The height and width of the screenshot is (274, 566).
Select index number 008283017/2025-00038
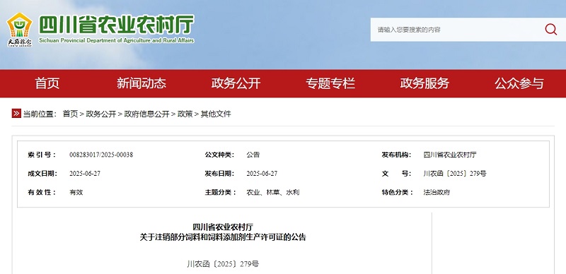tap(101, 155)
